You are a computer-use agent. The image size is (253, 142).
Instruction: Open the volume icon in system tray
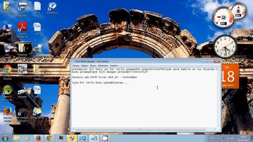pos(232,138)
